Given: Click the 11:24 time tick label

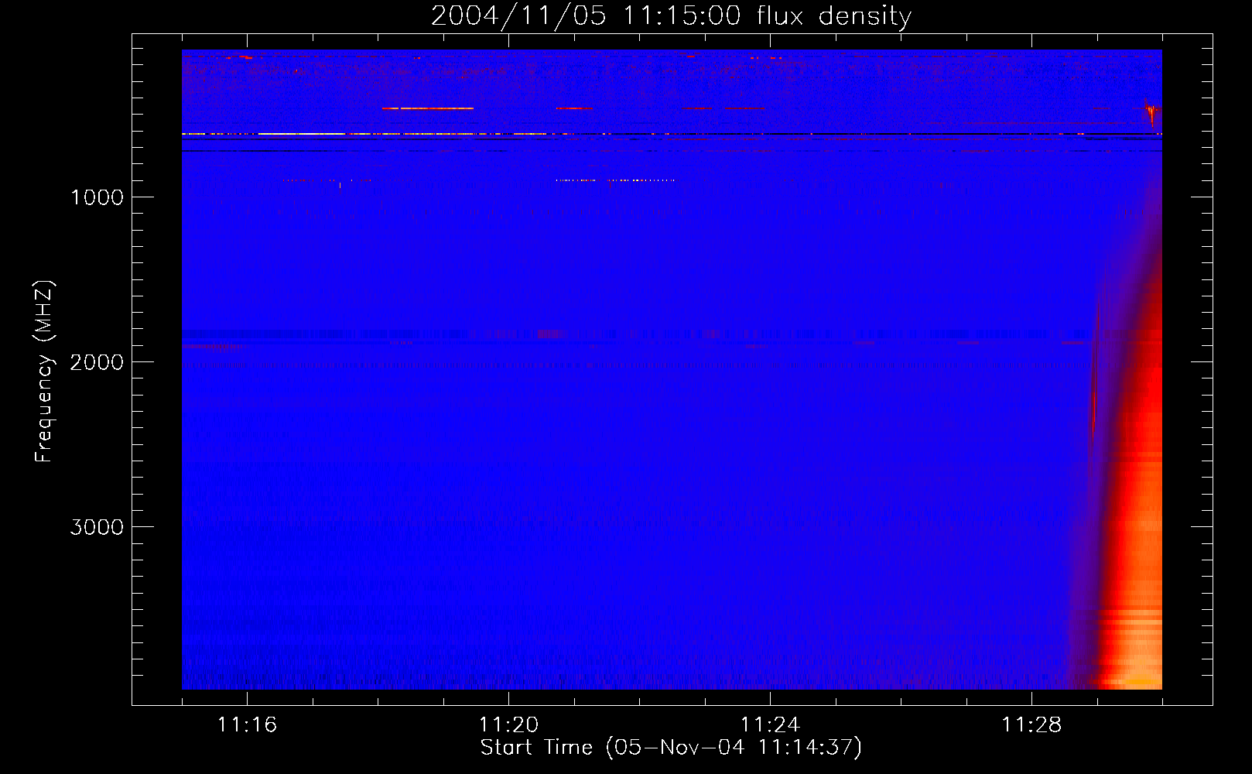Looking at the screenshot, I should pos(770,725).
